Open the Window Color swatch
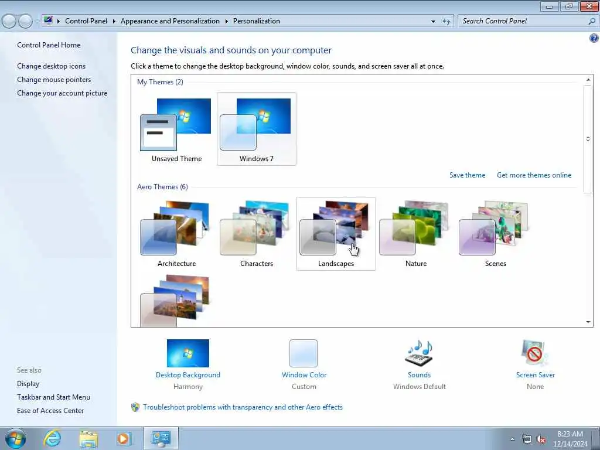This screenshot has height=450, width=600. (x=304, y=353)
